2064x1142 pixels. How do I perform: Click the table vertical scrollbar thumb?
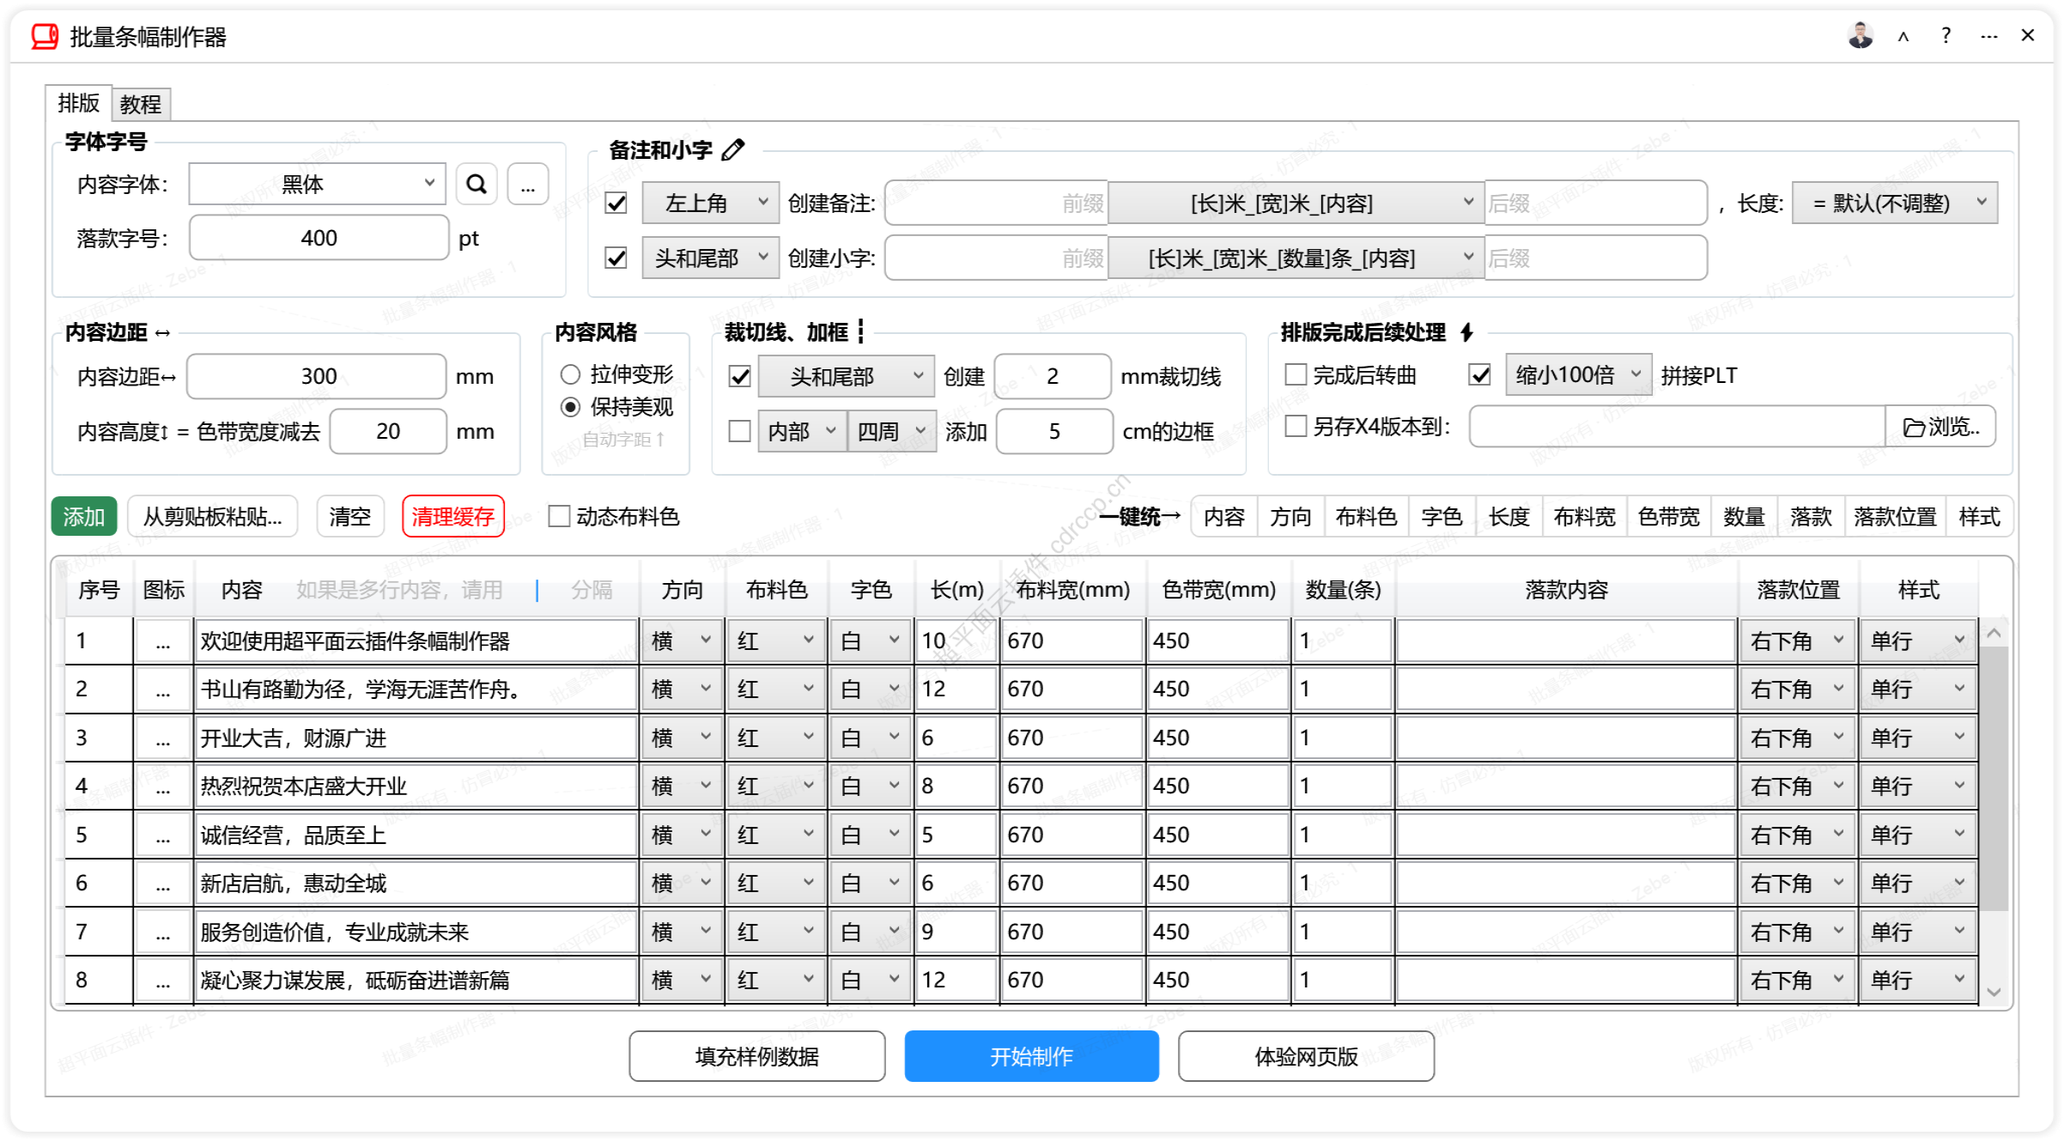(x=1994, y=778)
